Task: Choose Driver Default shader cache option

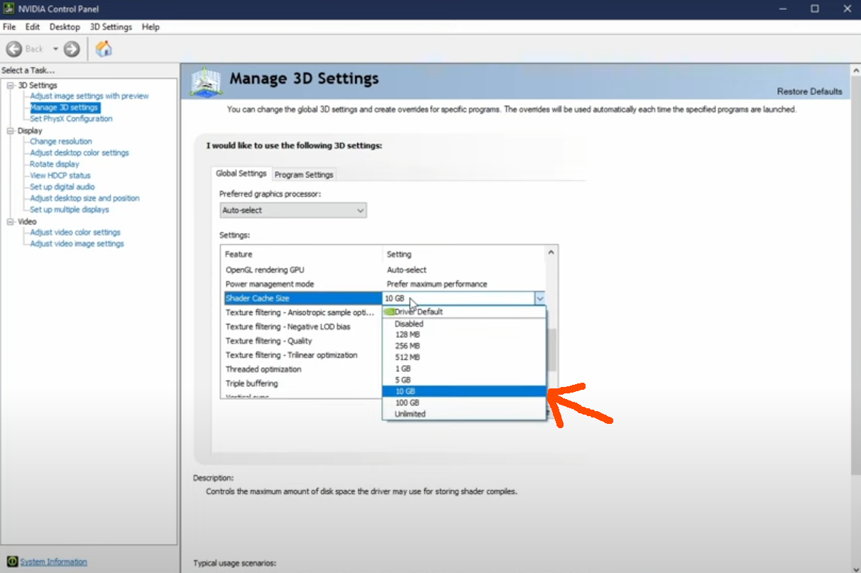Action: tap(464, 312)
